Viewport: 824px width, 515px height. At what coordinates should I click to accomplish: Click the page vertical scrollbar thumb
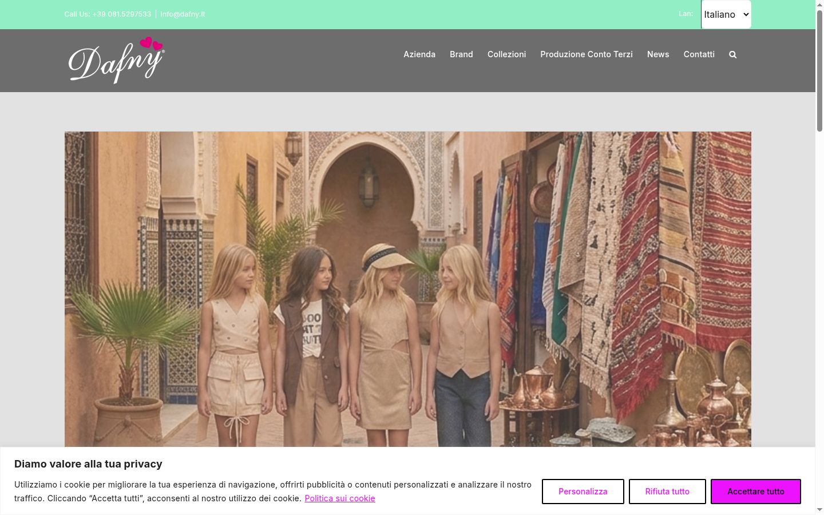pos(819,72)
